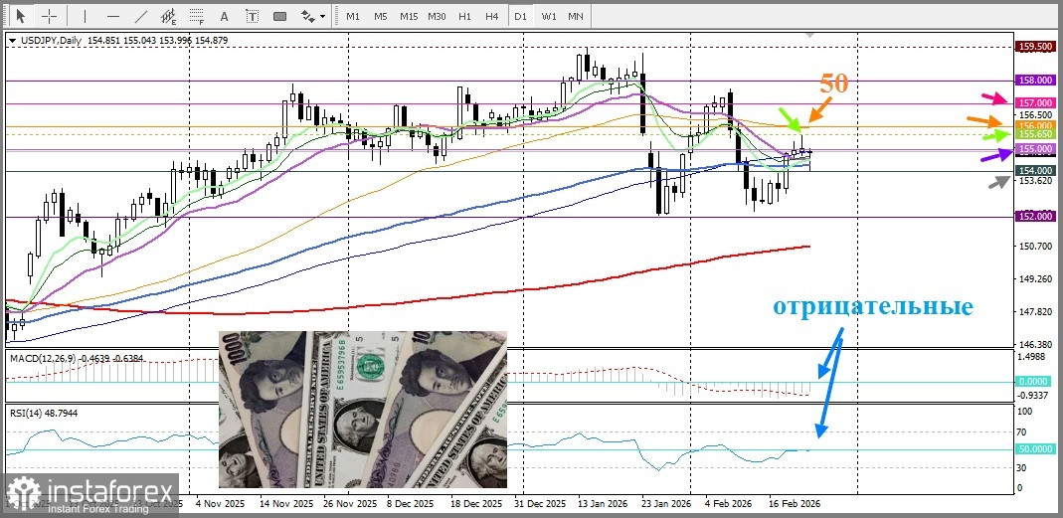Image resolution: width=1063 pixels, height=518 pixels.
Task: Choose the horizontal line drawing tool
Action: tap(113, 16)
